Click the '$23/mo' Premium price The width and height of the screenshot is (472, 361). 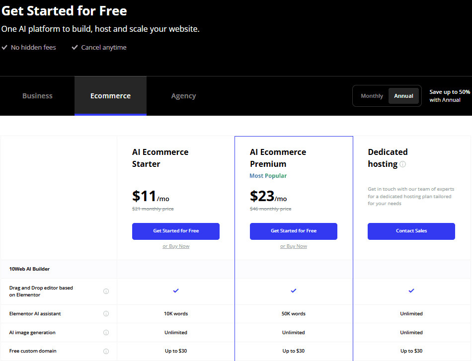click(x=268, y=196)
